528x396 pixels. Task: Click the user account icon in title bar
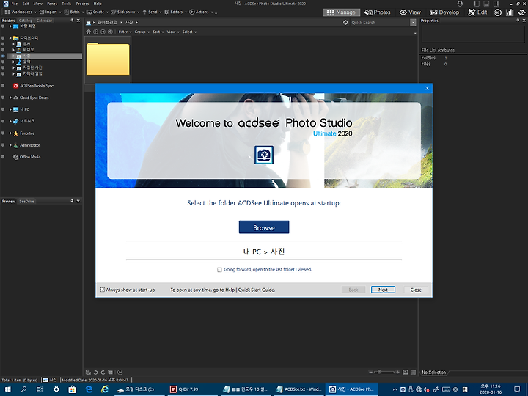(460, 4)
